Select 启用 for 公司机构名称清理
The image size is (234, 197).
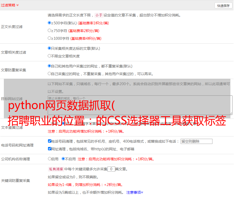coord(50,159)
